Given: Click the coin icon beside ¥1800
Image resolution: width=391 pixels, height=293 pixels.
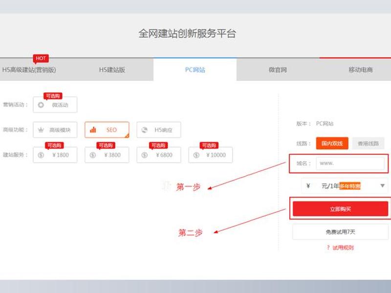Looking at the screenshot, I should 41,155.
